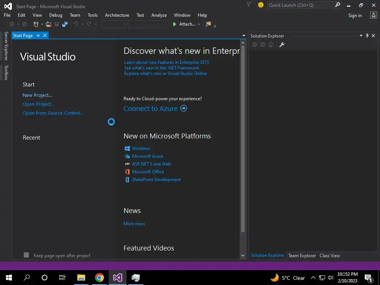The image size is (380, 285).
Task: Open the Architecture menu
Action: (117, 15)
